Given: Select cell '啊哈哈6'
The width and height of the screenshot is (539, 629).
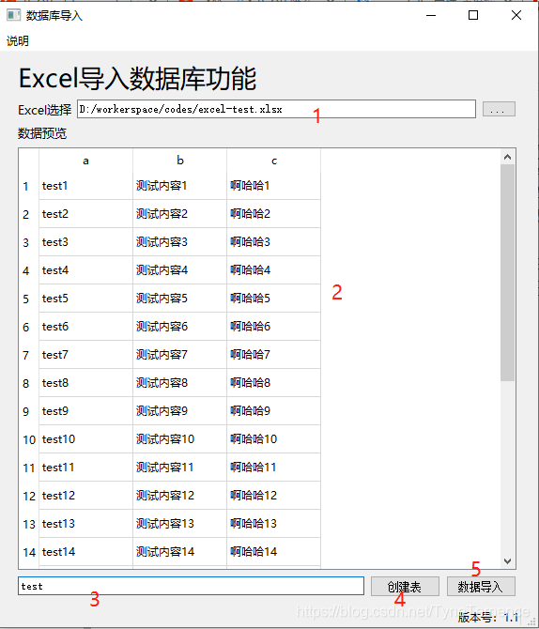Looking at the screenshot, I should coord(273,327).
